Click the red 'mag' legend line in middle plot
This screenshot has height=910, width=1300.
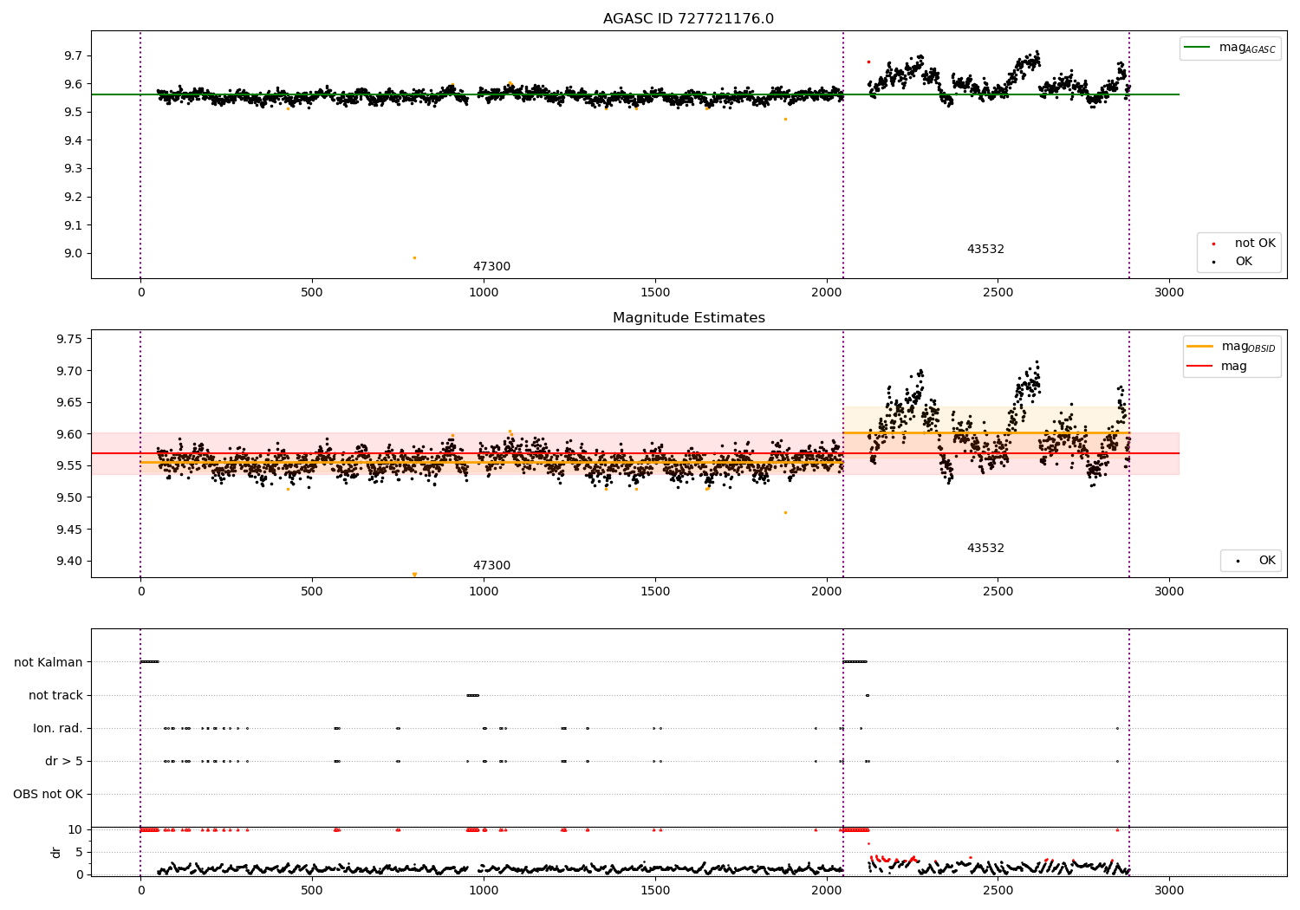(1200, 367)
